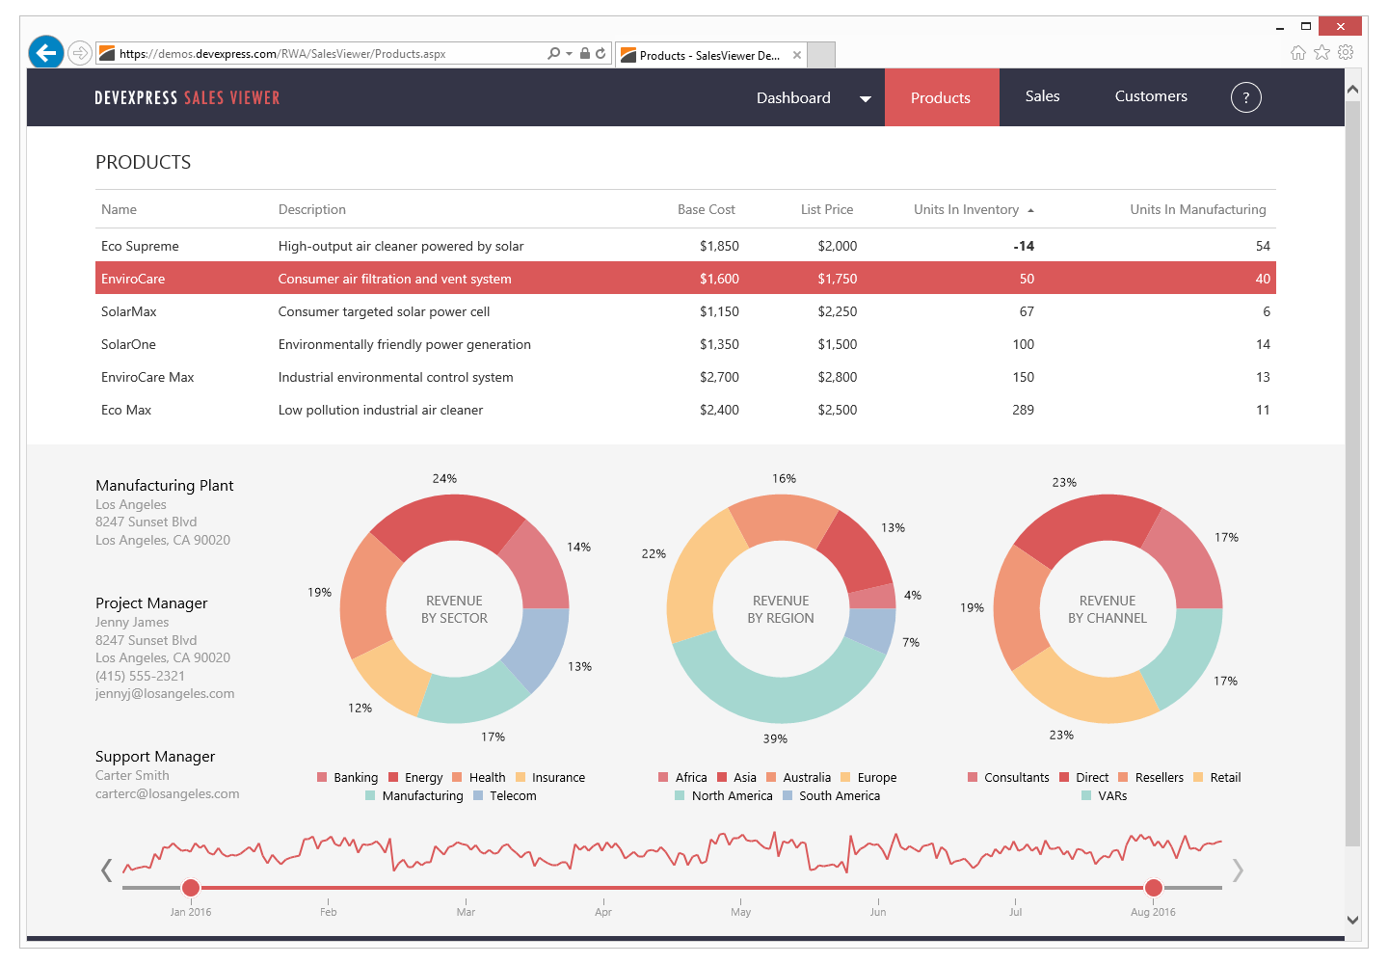Click the browser forward arrow button

(x=80, y=53)
